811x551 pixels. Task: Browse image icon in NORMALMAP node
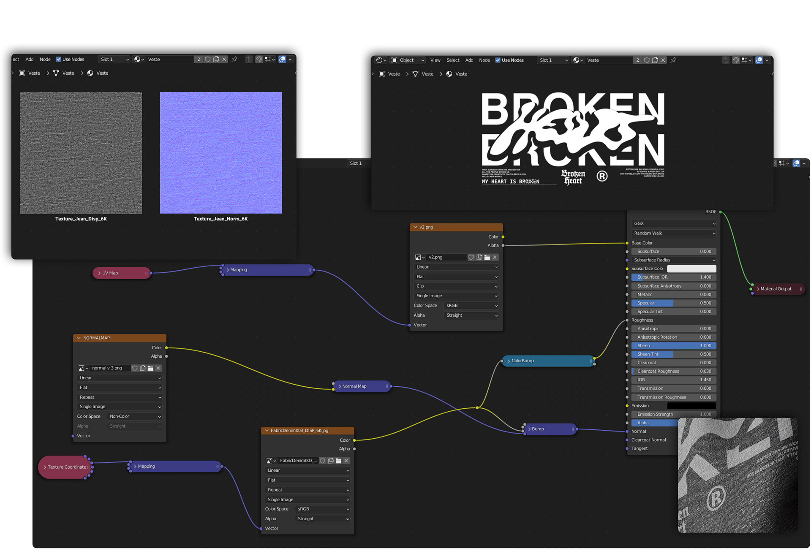coord(83,368)
